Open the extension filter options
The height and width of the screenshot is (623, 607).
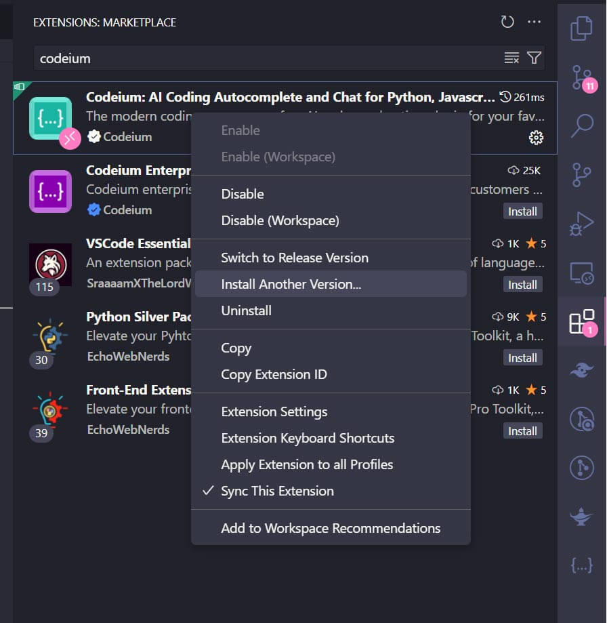(x=535, y=58)
